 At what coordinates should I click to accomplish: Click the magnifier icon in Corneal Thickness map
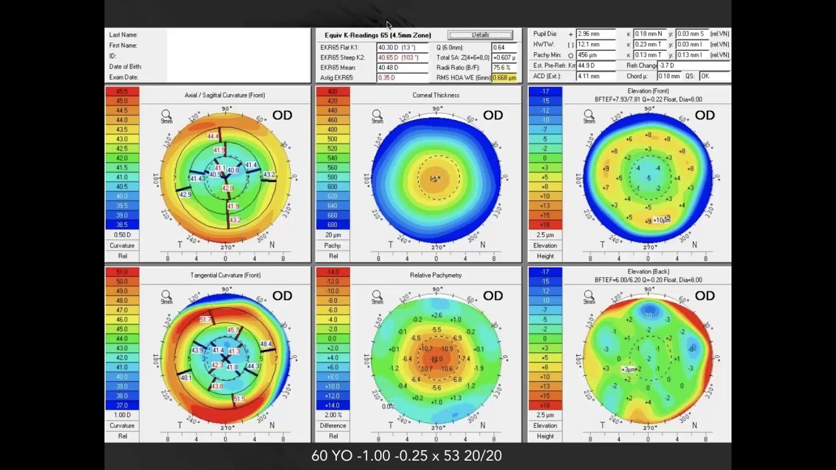point(377,114)
